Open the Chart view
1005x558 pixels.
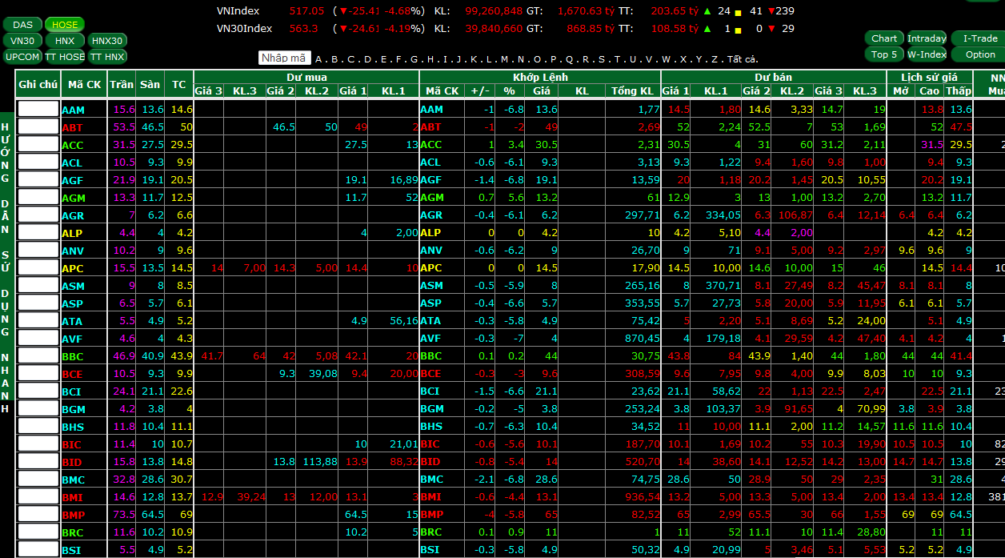[x=884, y=38]
